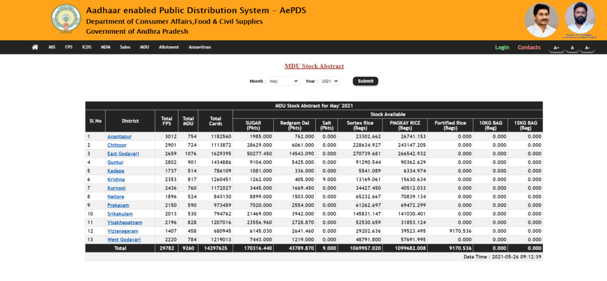Click the Andhra Pradesh government emblem logo
Viewport: 607px width, 281px height.
66,20
